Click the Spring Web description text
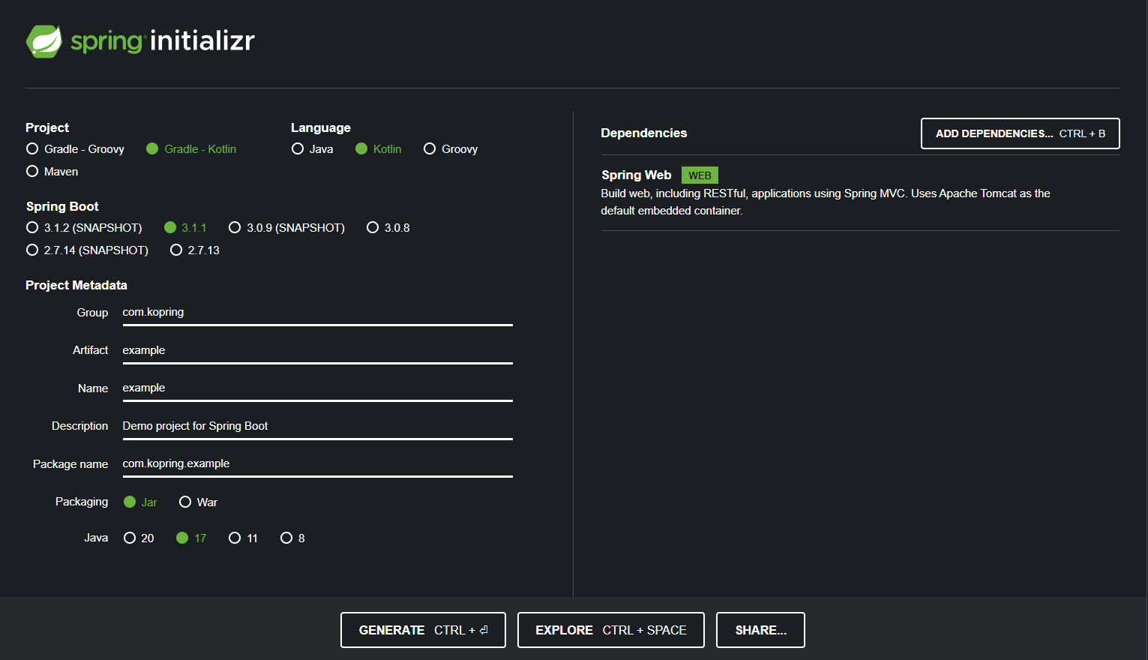Viewport: 1148px width, 660px height. pos(826,202)
